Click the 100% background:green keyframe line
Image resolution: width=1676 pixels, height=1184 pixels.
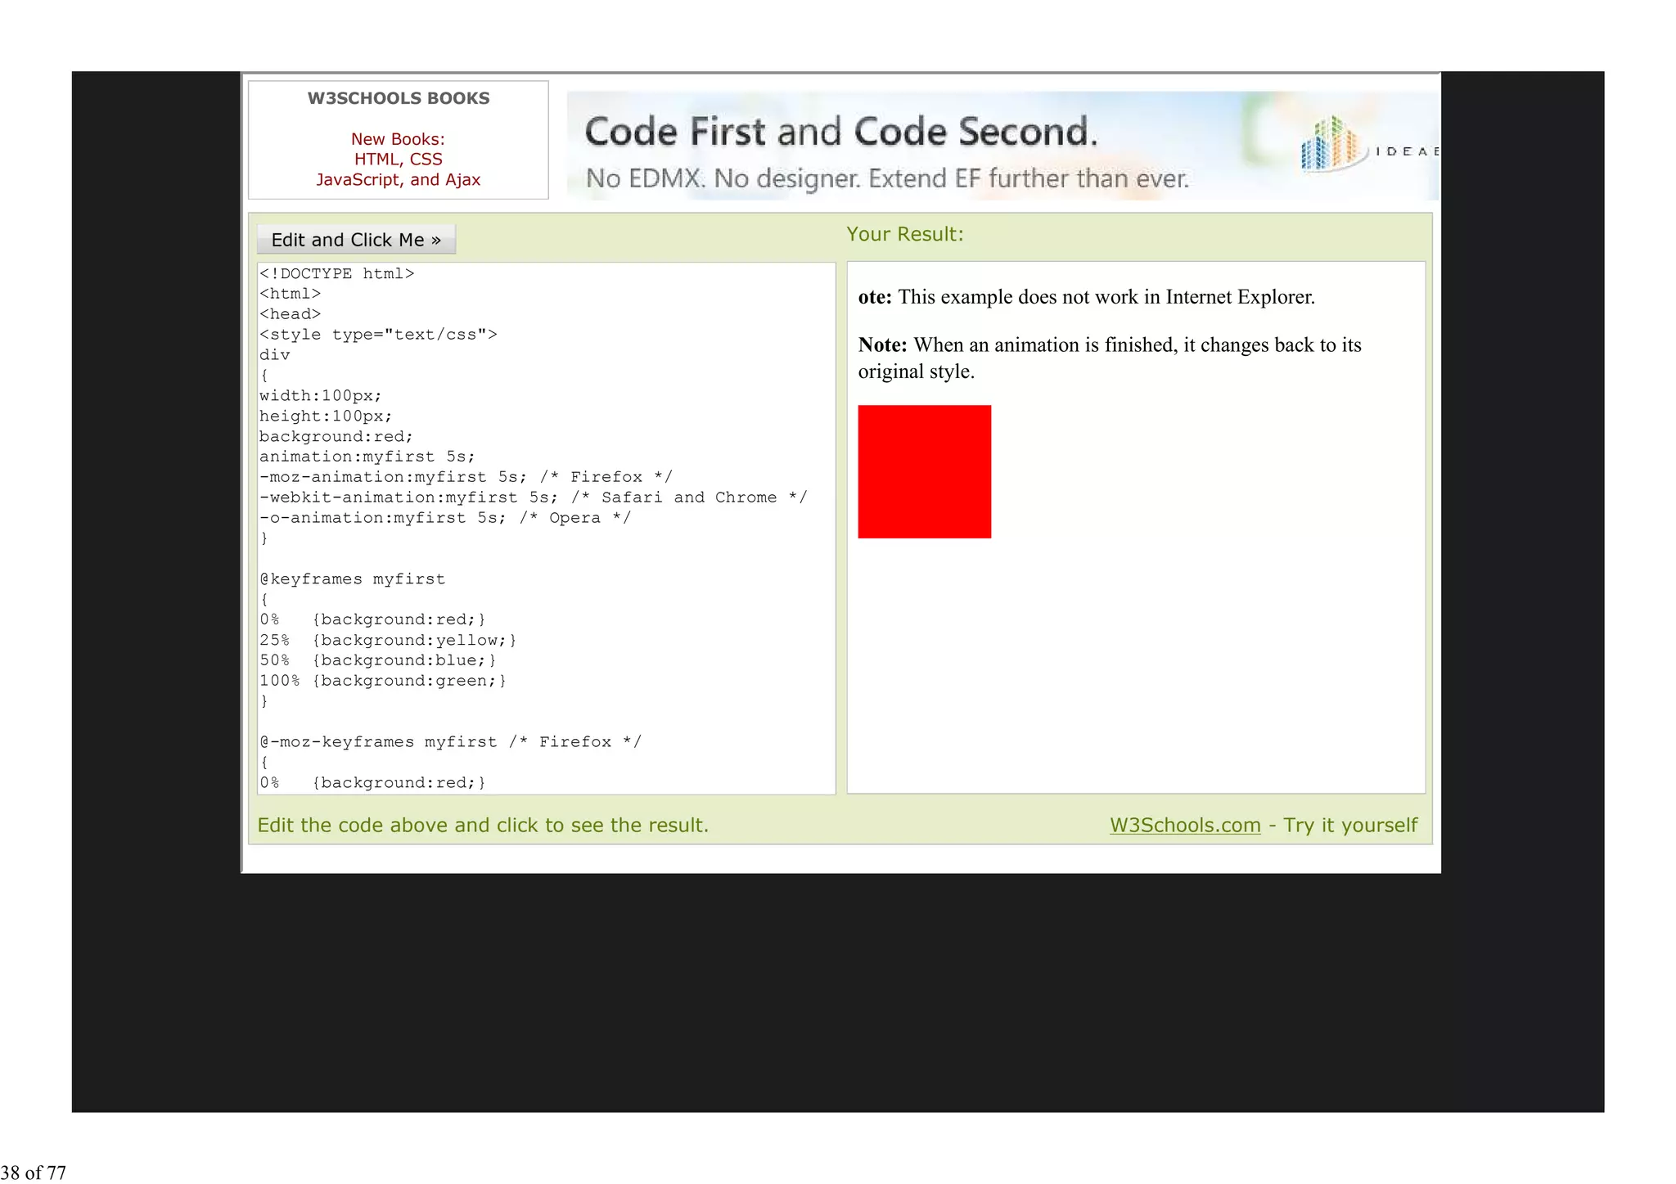coord(382,681)
